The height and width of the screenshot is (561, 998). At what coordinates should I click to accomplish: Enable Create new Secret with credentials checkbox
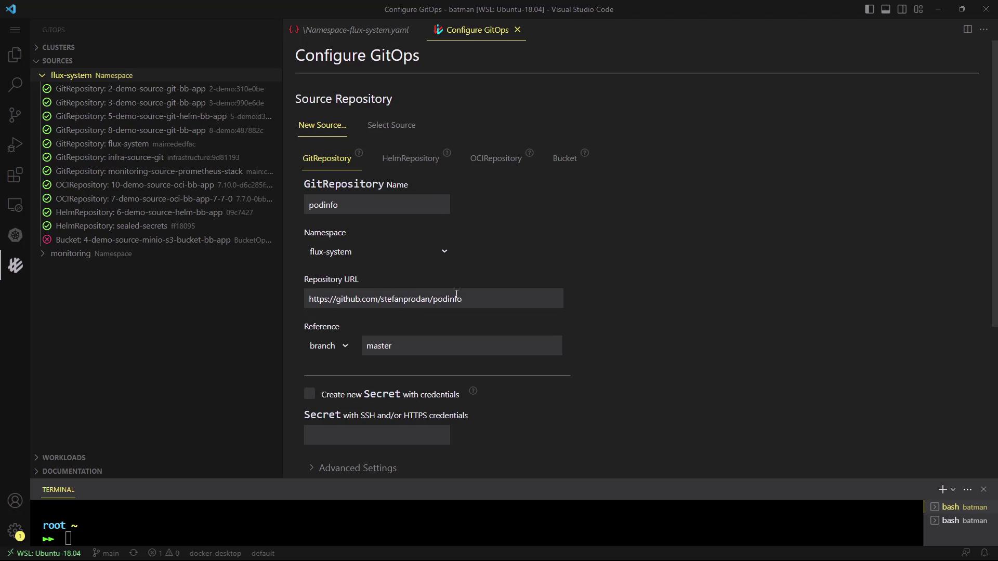[310, 394]
